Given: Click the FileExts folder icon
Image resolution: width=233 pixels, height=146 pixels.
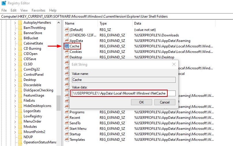Looking at the screenshot, I should [20, 101].
